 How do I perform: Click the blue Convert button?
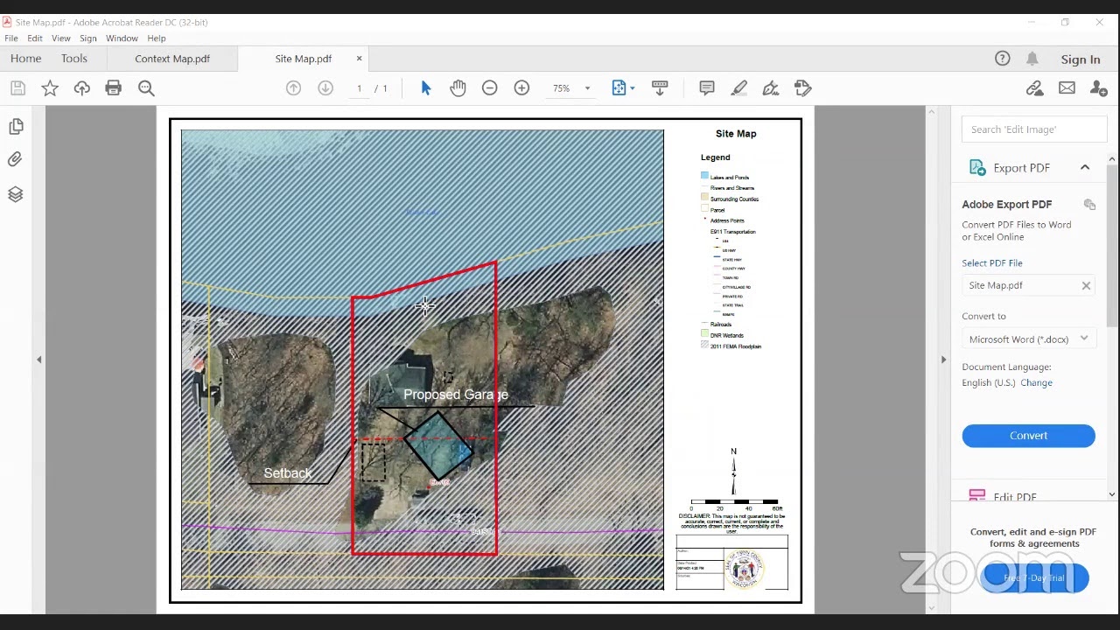click(x=1028, y=436)
